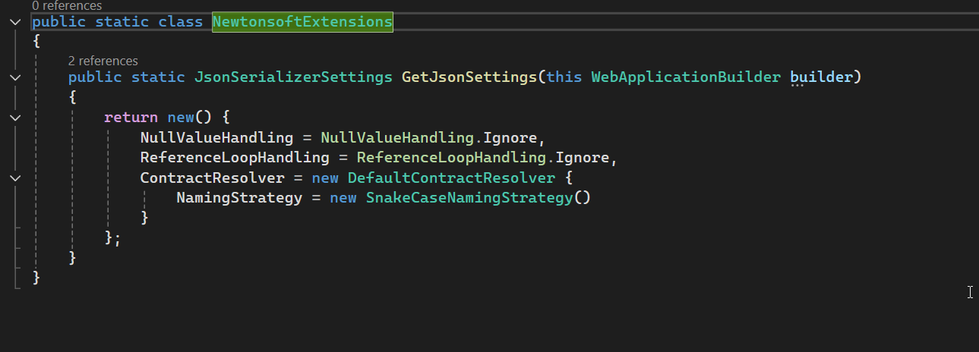Click the NamingStrategy property name
This screenshot has width=979, height=352.
(x=239, y=198)
